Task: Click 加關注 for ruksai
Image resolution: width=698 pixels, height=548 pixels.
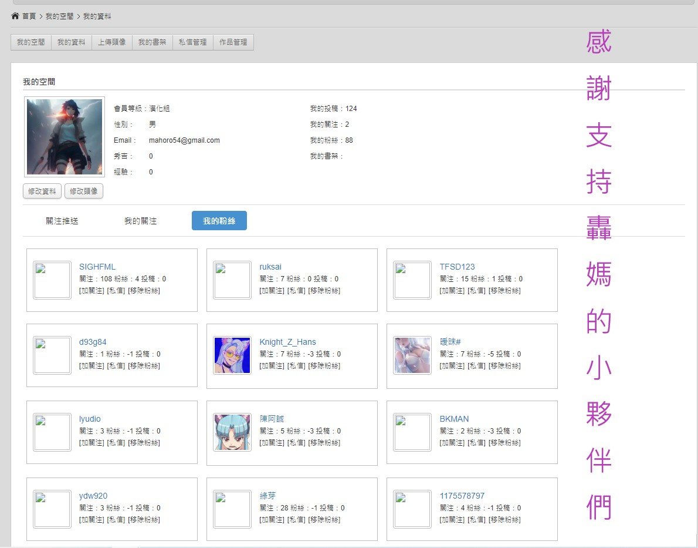Action: click(x=272, y=291)
